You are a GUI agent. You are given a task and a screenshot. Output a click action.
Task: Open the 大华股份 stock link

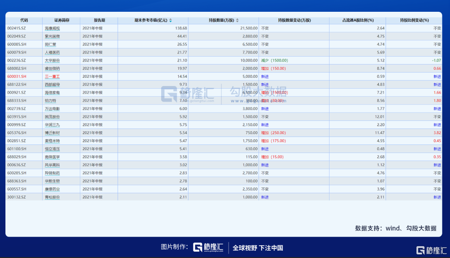(x=52, y=61)
